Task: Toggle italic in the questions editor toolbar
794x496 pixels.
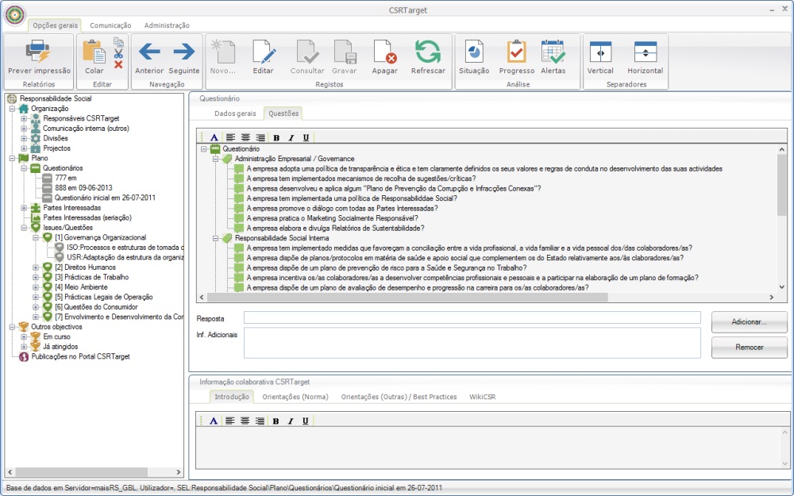Action: 291,137
